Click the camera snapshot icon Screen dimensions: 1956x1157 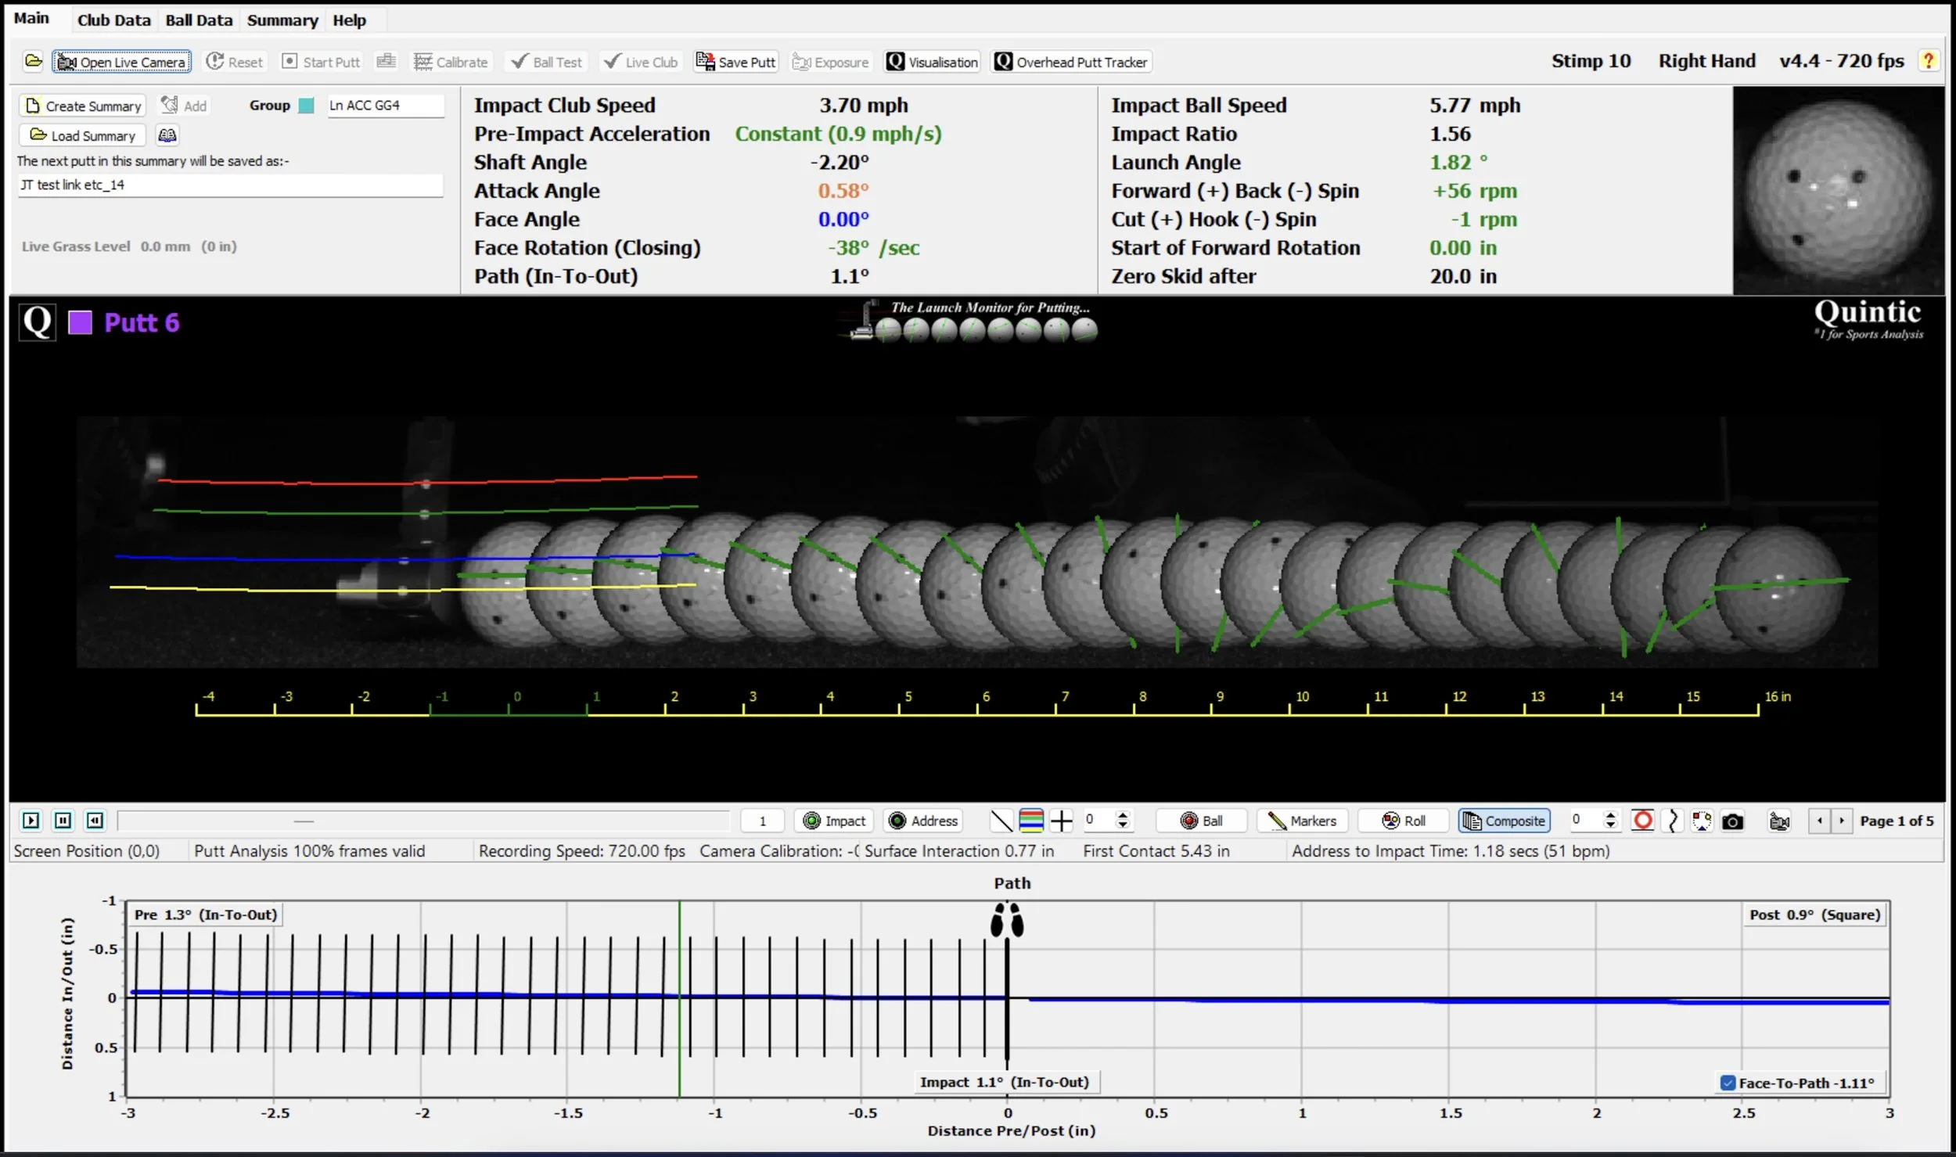[1733, 821]
